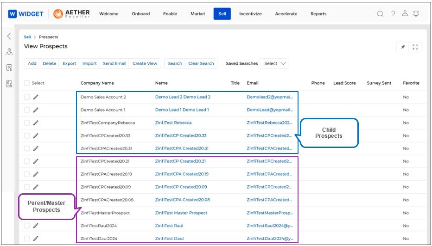Open prospect Demo Lead 2 Demo Lead 2
This screenshot has height=246, width=432.
[x=183, y=97]
